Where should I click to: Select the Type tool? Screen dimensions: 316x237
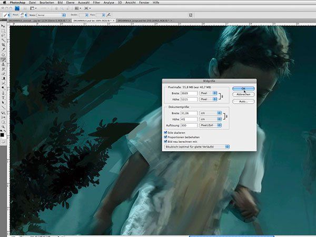[3, 98]
